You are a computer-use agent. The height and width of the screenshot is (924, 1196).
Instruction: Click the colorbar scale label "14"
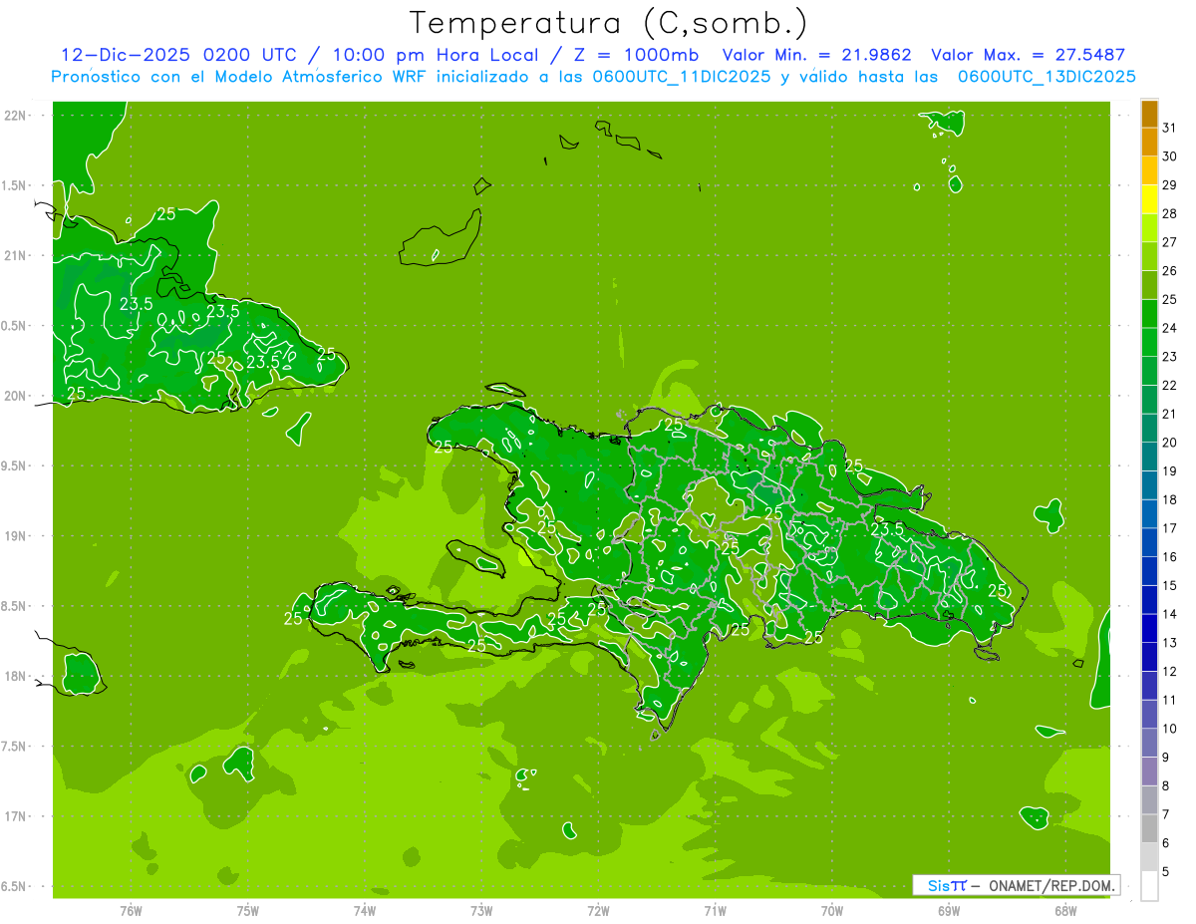click(1170, 614)
